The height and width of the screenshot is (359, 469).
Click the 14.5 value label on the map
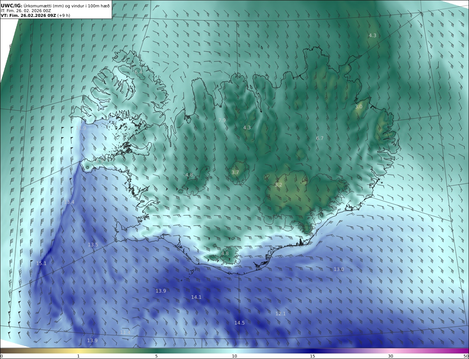pos(240,323)
